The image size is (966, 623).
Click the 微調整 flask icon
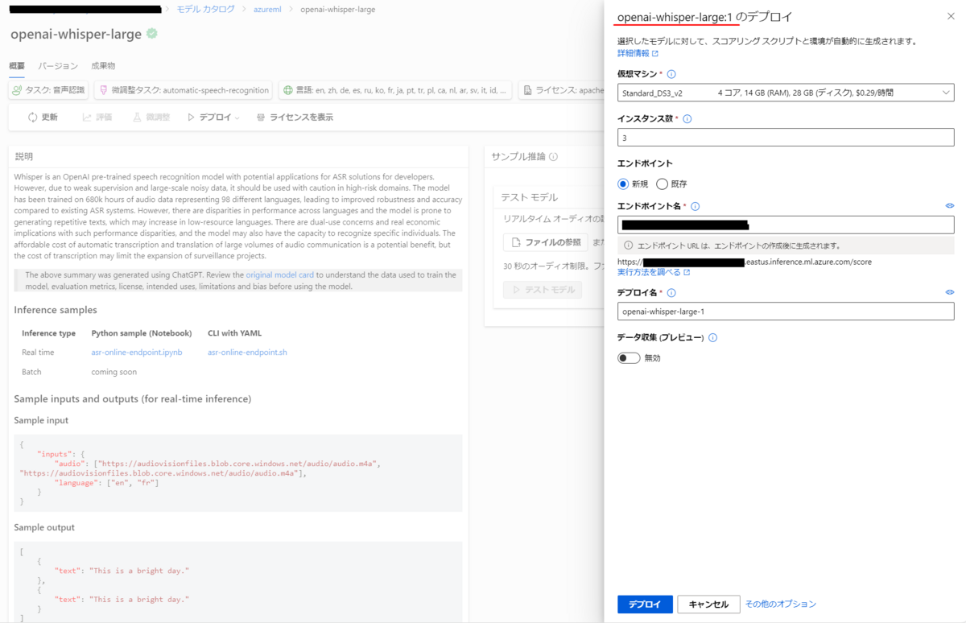point(137,118)
